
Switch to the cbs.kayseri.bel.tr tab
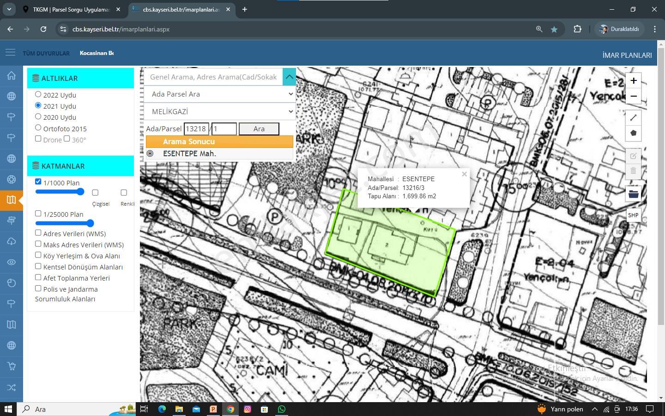(181, 9)
